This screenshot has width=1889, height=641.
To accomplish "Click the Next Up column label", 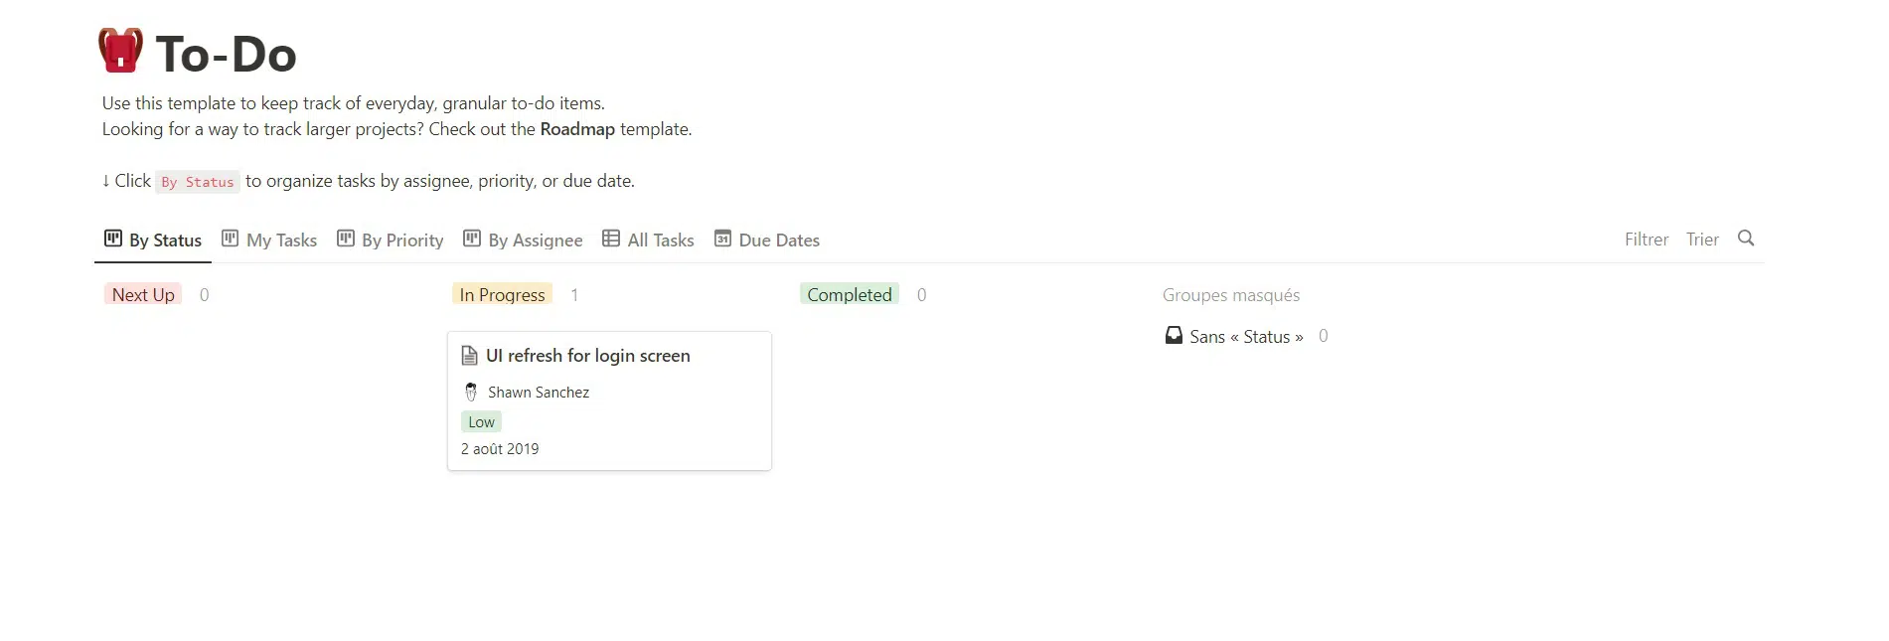I will 143,295.
